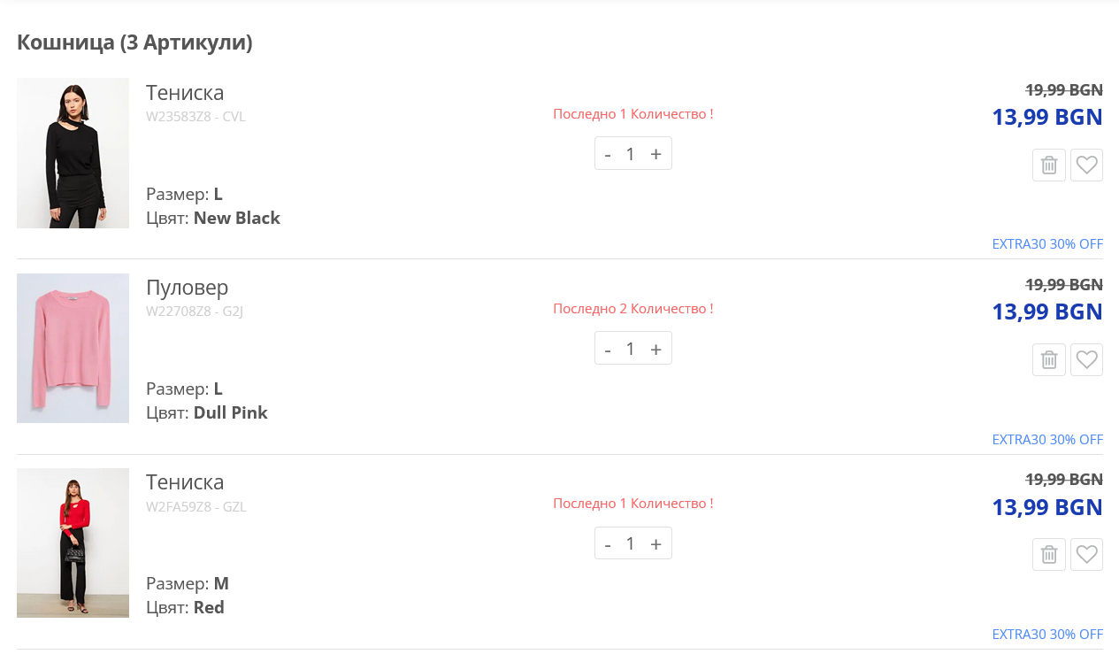Delete the red Тениска from cart
Screen dimensions: 1119x662
(x=1048, y=555)
